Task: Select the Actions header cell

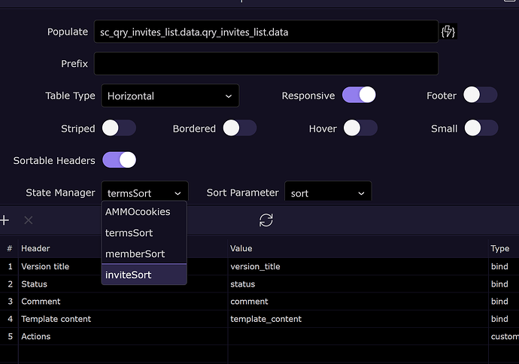Action: (123, 336)
